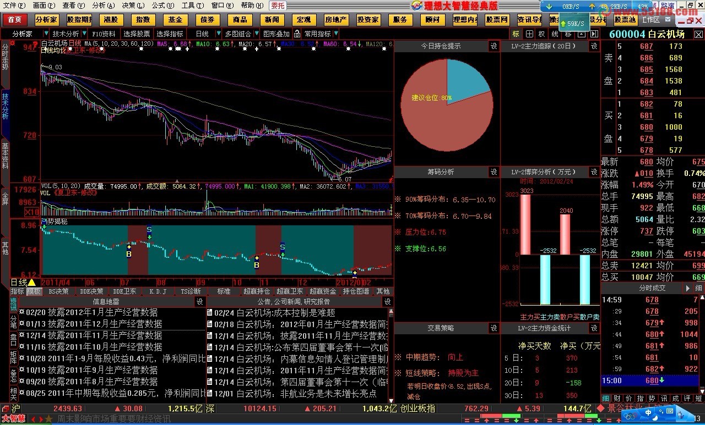Expand the 多图组合 dropdown arrow
The height and width of the screenshot is (425, 705).
coord(257,34)
